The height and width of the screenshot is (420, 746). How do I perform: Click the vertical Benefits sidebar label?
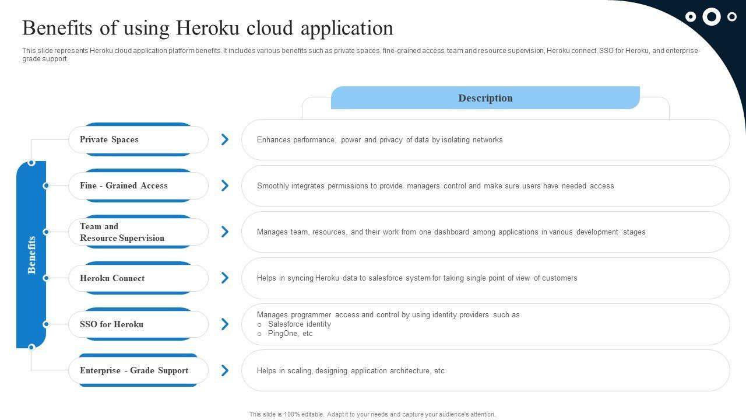pos(31,255)
